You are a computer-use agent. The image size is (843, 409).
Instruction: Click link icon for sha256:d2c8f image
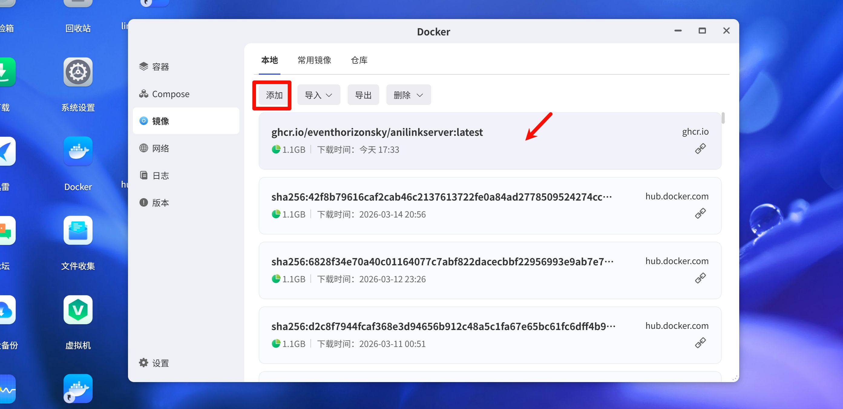pyautogui.click(x=700, y=343)
